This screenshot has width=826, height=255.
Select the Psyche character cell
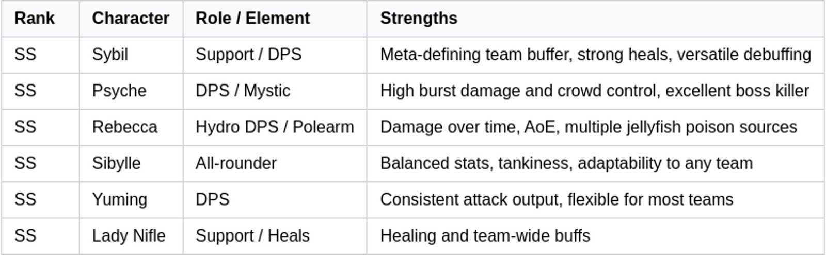(119, 91)
